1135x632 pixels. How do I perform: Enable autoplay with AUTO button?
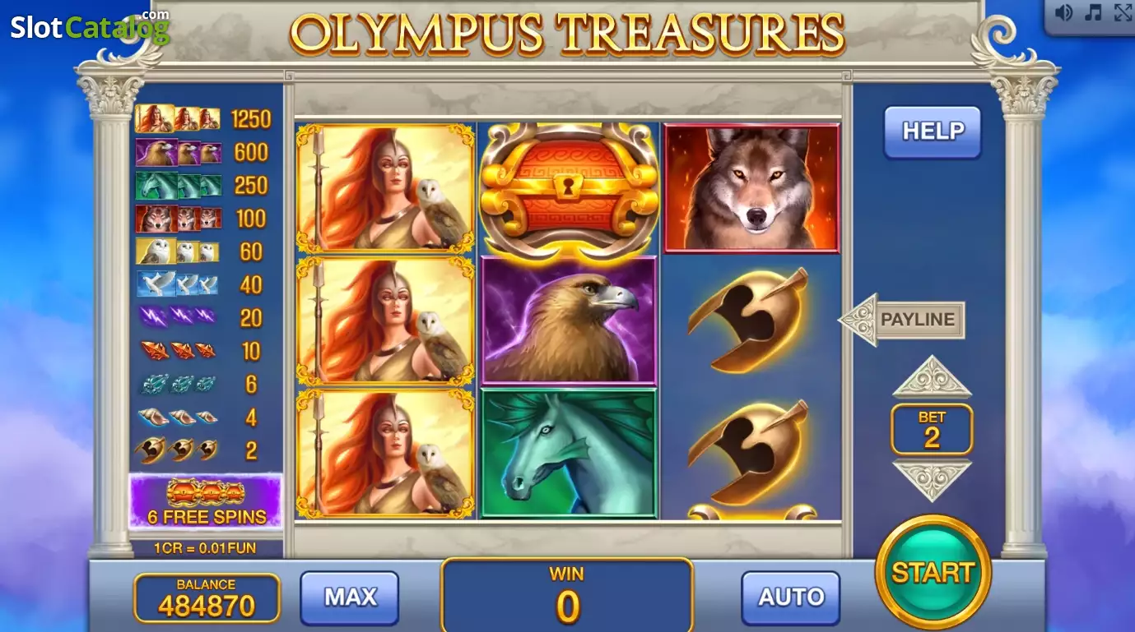coord(791,597)
